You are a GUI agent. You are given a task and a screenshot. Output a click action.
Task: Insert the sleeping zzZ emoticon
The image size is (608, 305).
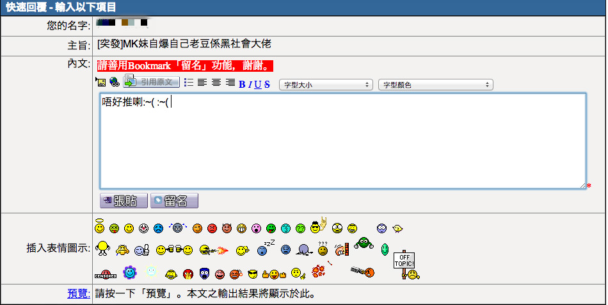pyautogui.click(x=266, y=247)
